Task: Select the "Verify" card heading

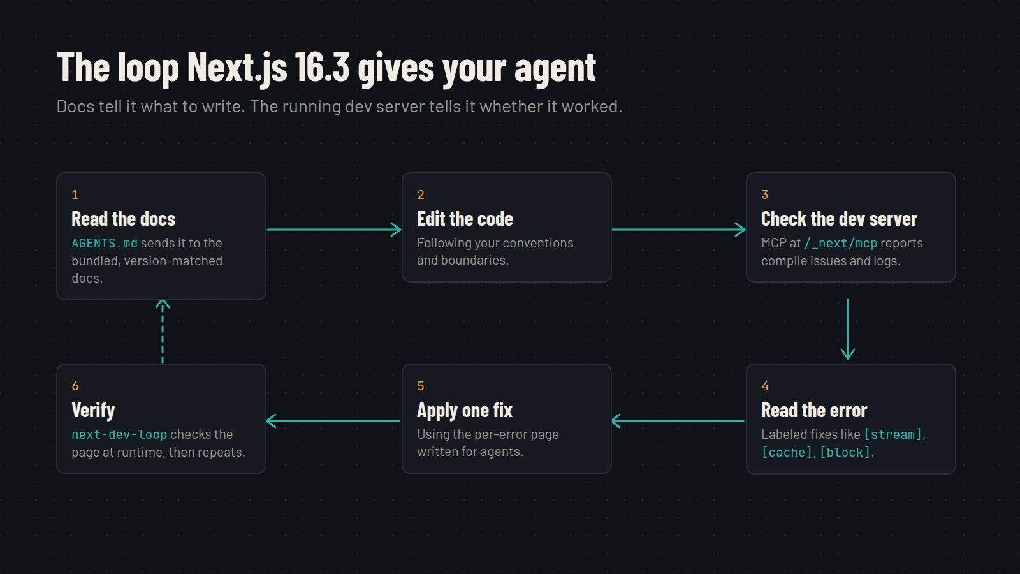Action: pyautogui.click(x=93, y=410)
